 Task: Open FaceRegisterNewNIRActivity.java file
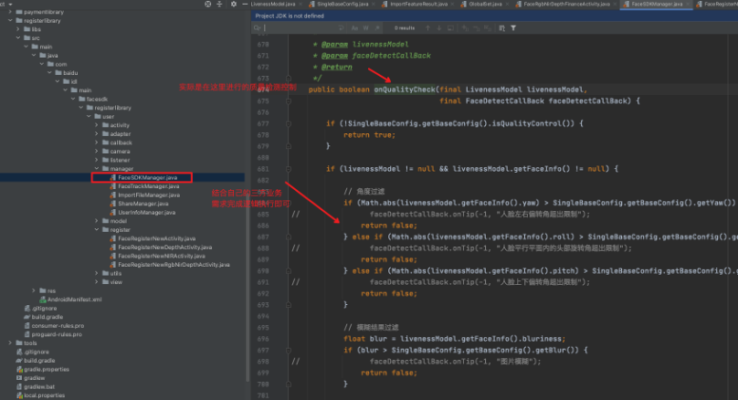158,256
